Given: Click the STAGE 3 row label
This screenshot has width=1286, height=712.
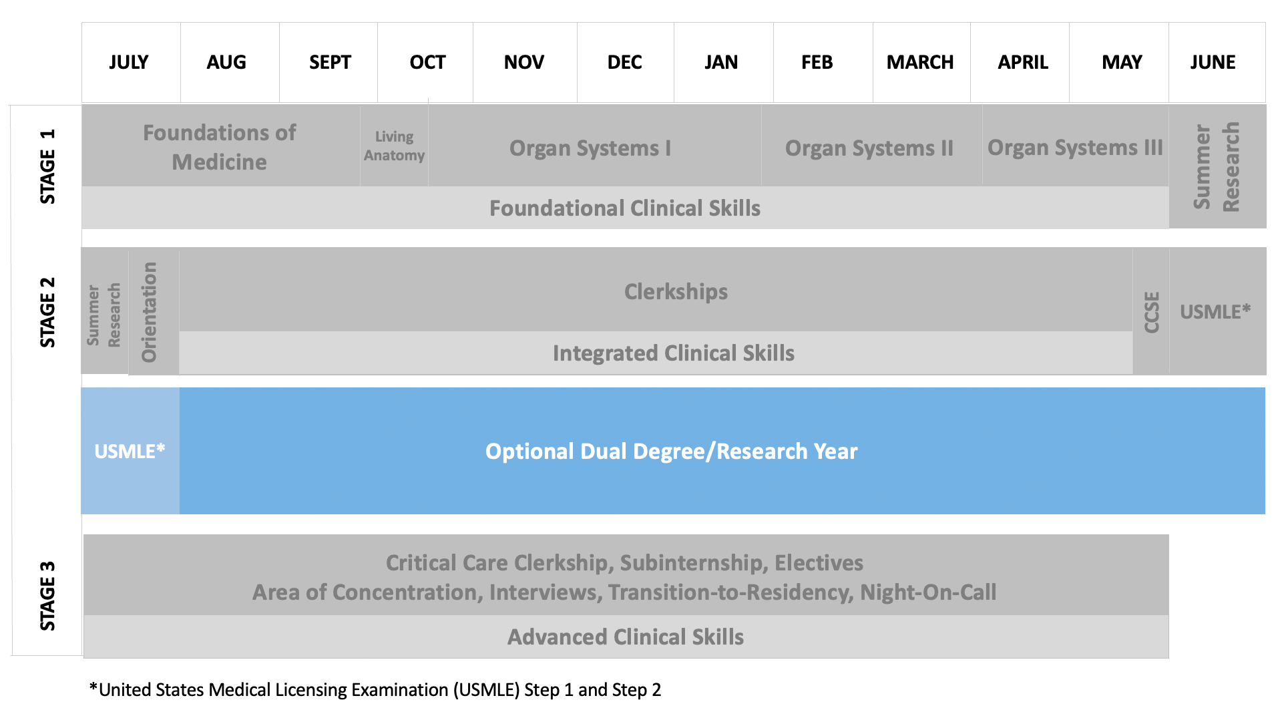Looking at the screenshot, I should pyautogui.click(x=48, y=596).
